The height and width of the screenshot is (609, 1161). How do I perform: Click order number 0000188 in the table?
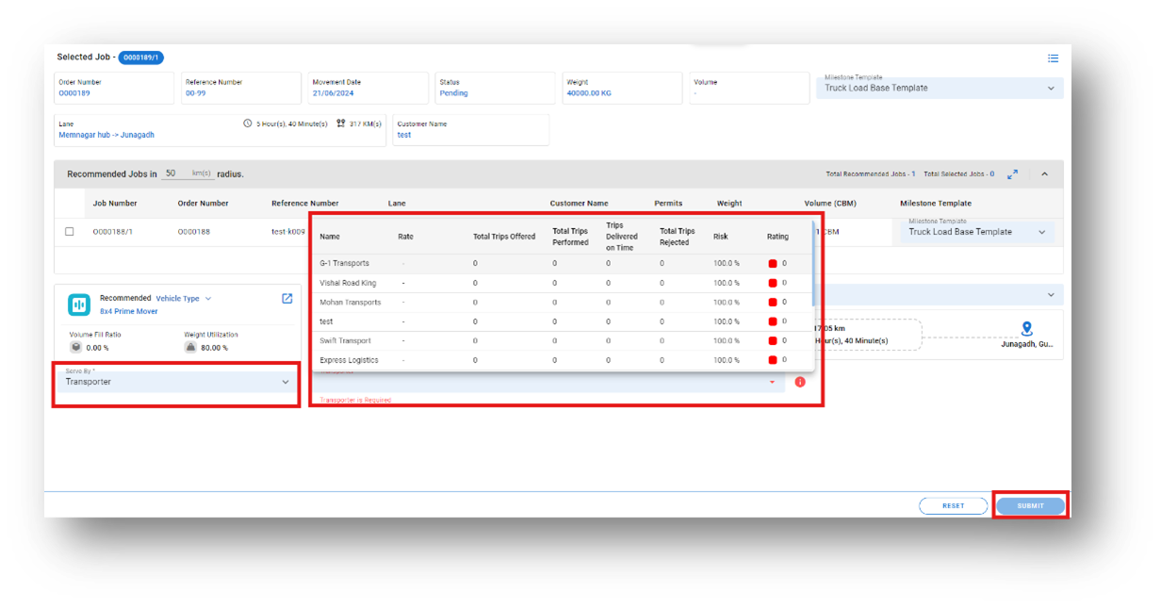[x=194, y=232]
